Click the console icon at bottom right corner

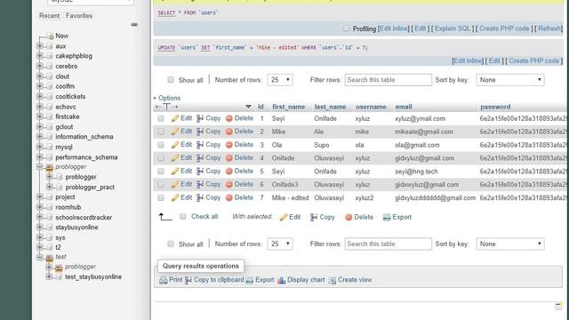(x=559, y=306)
